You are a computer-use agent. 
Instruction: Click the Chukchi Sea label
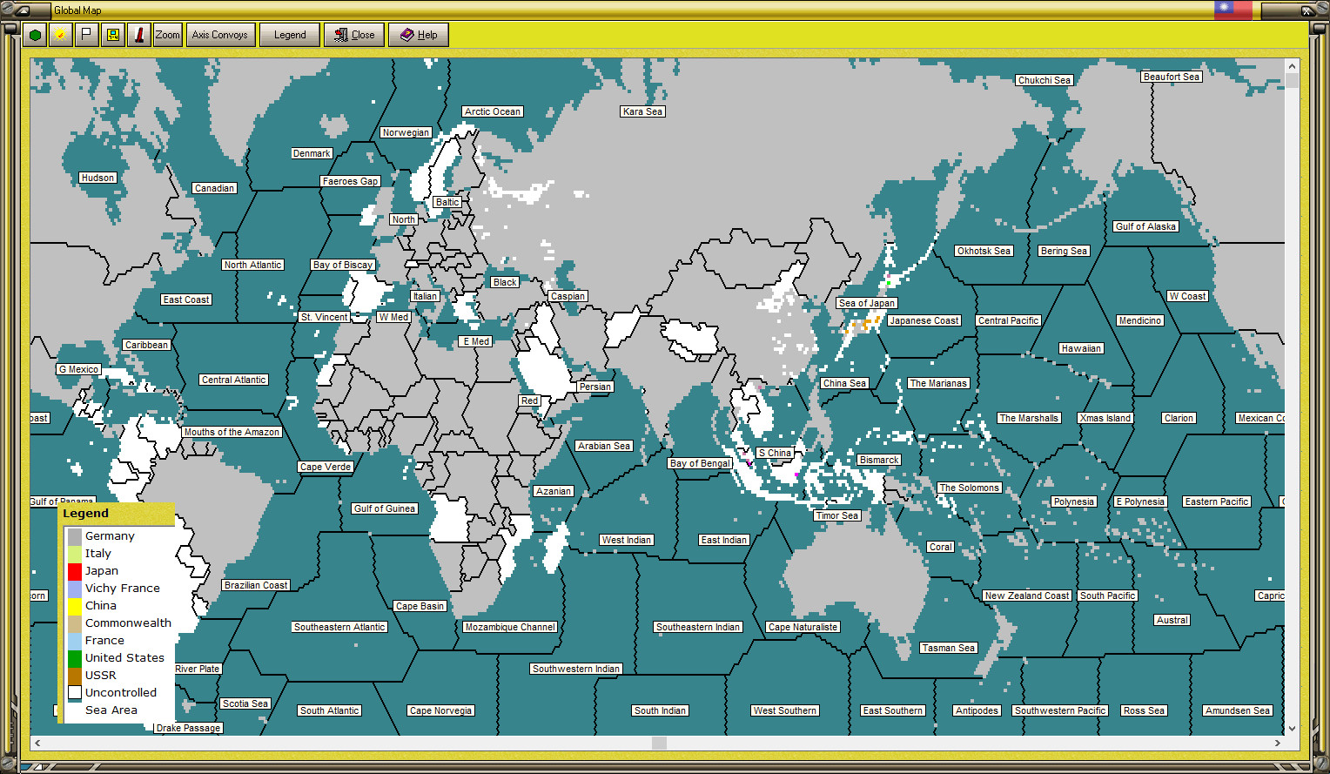tap(1045, 80)
